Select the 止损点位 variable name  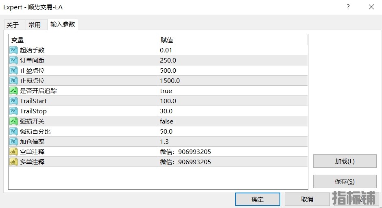click(x=32, y=80)
